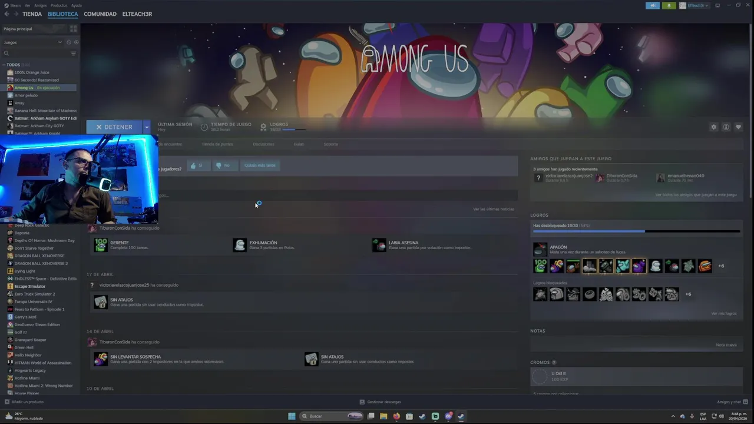Open the Ayuda menu
Screen dimensions: 754x424
[77, 5]
